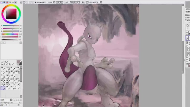Rotate the view counterclockwise button
190x107 pixels.
point(73,2)
